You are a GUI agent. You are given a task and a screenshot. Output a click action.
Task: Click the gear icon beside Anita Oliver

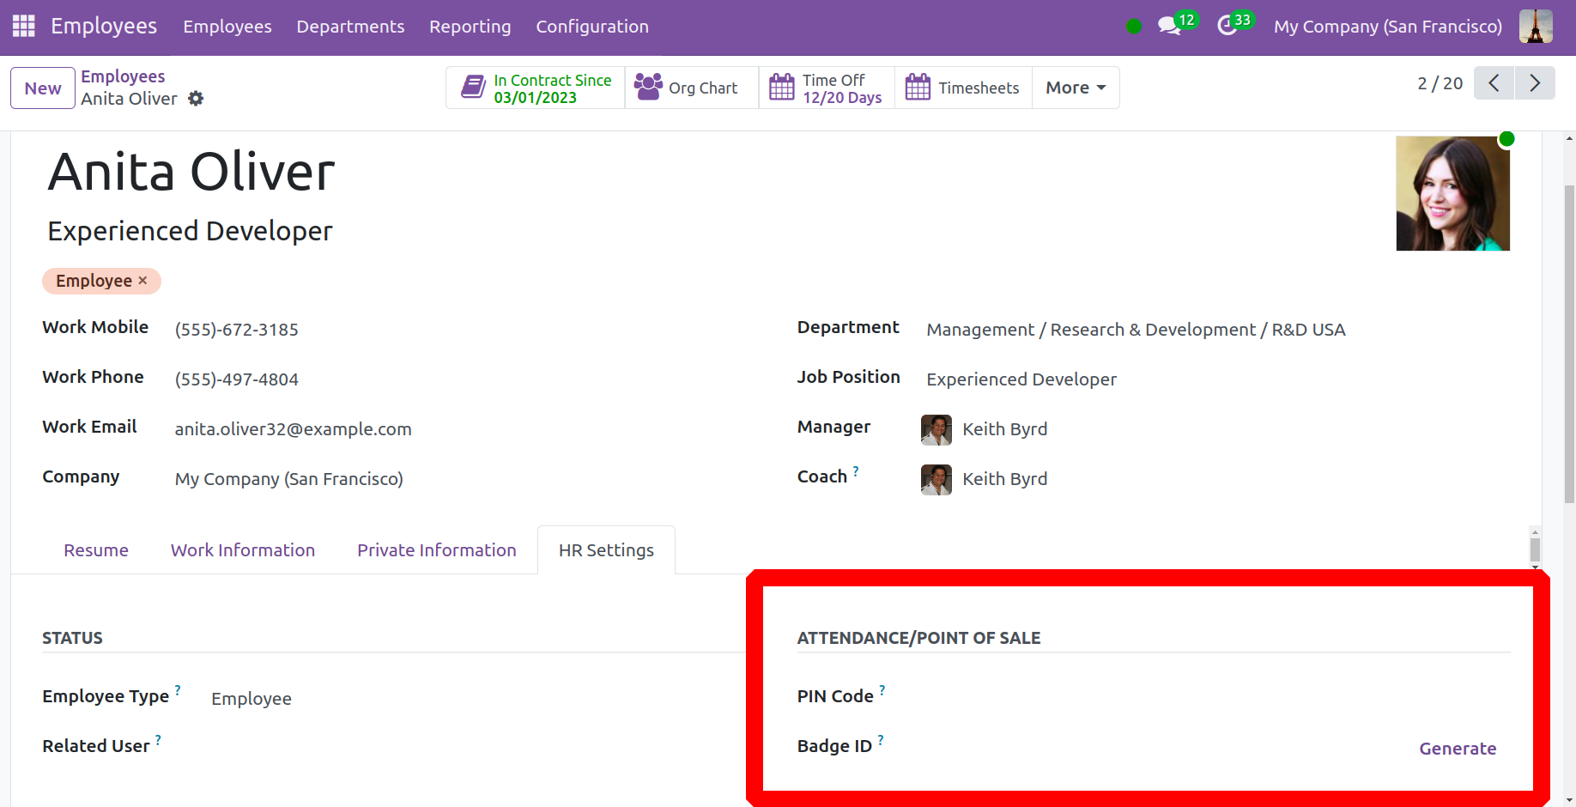tap(196, 99)
